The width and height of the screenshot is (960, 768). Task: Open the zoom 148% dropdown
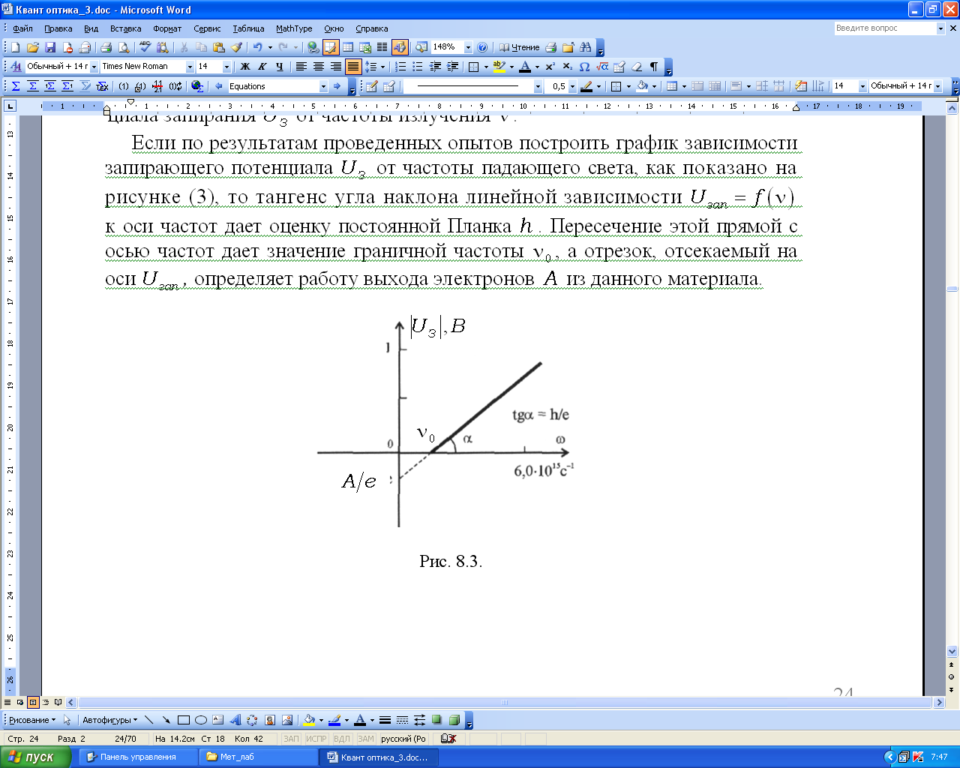click(469, 47)
